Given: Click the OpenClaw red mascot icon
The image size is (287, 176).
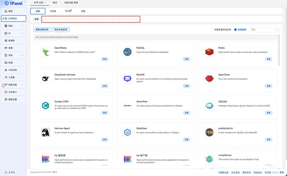Looking at the screenshot, I should click(209, 79).
